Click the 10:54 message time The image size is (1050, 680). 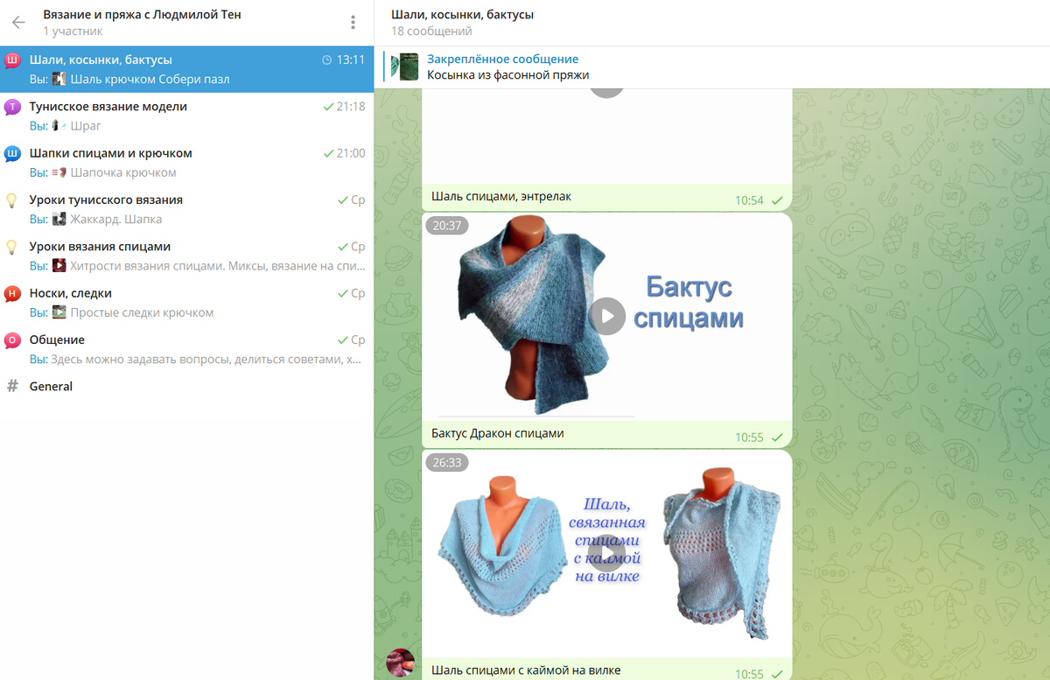click(x=749, y=200)
